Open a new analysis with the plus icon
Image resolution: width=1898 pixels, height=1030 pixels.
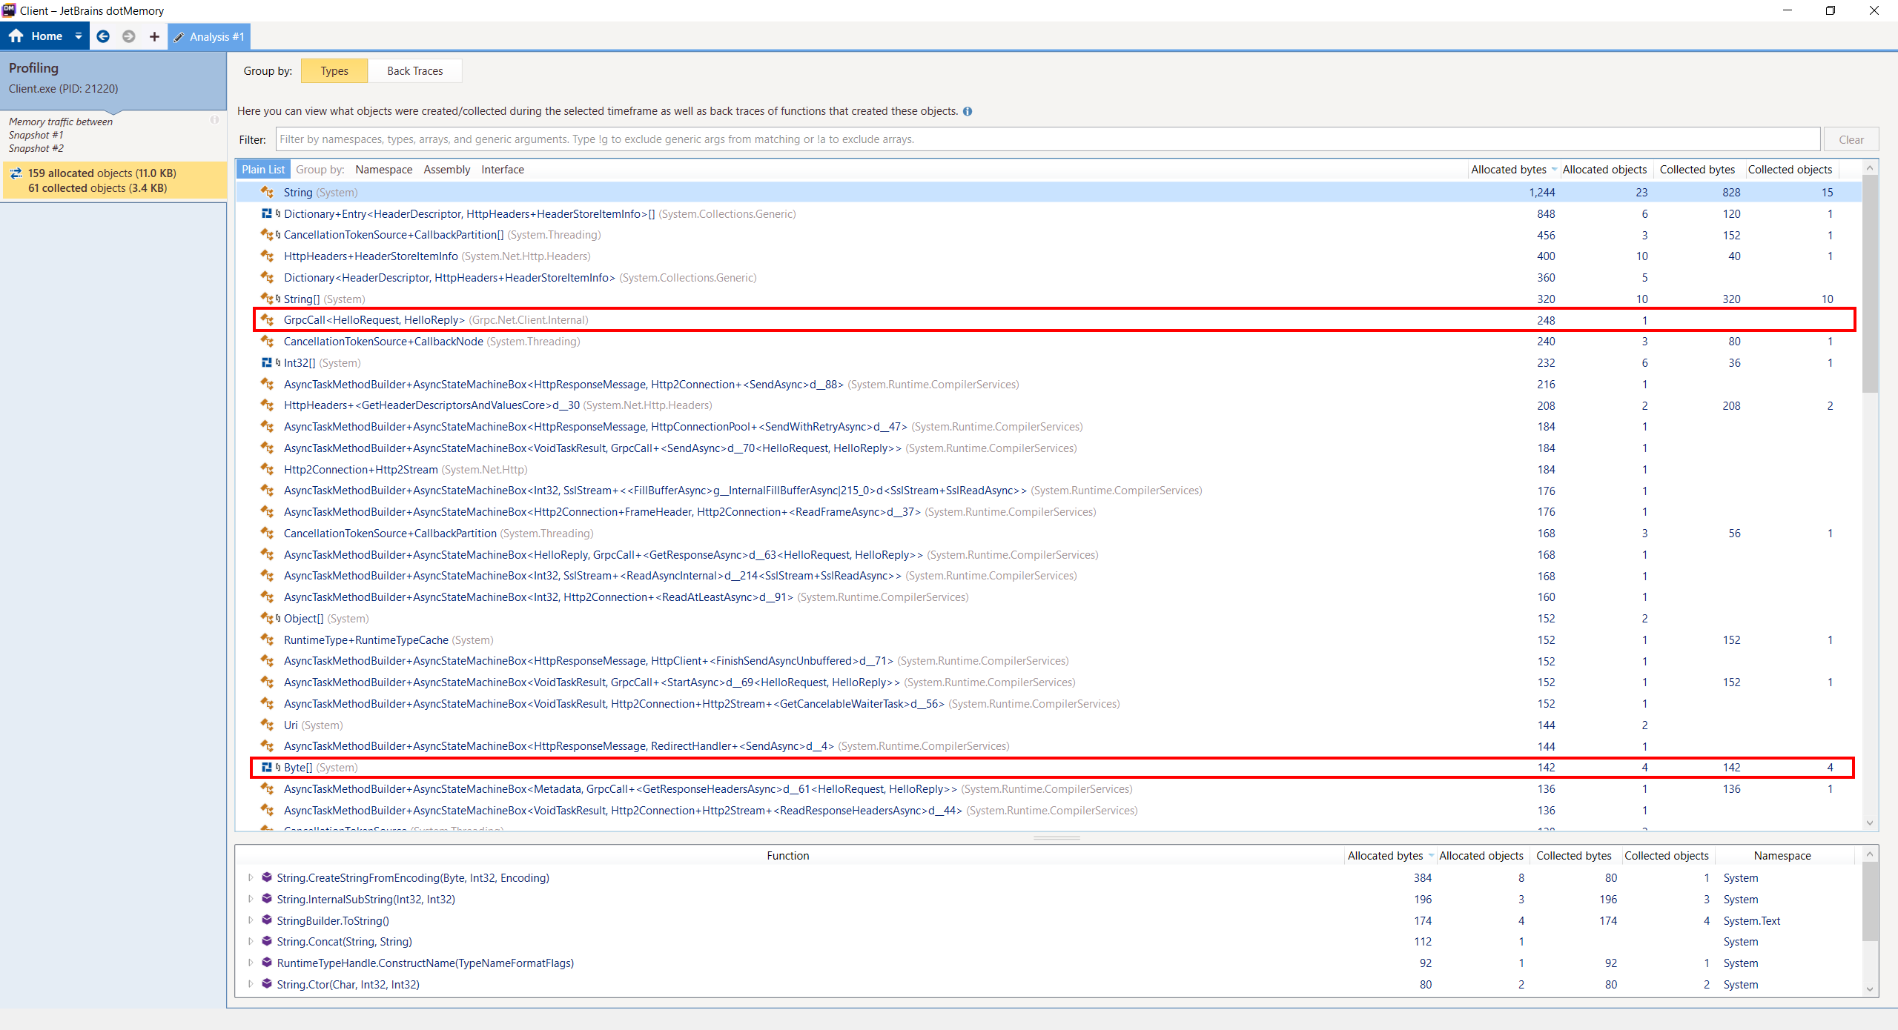click(x=153, y=36)
